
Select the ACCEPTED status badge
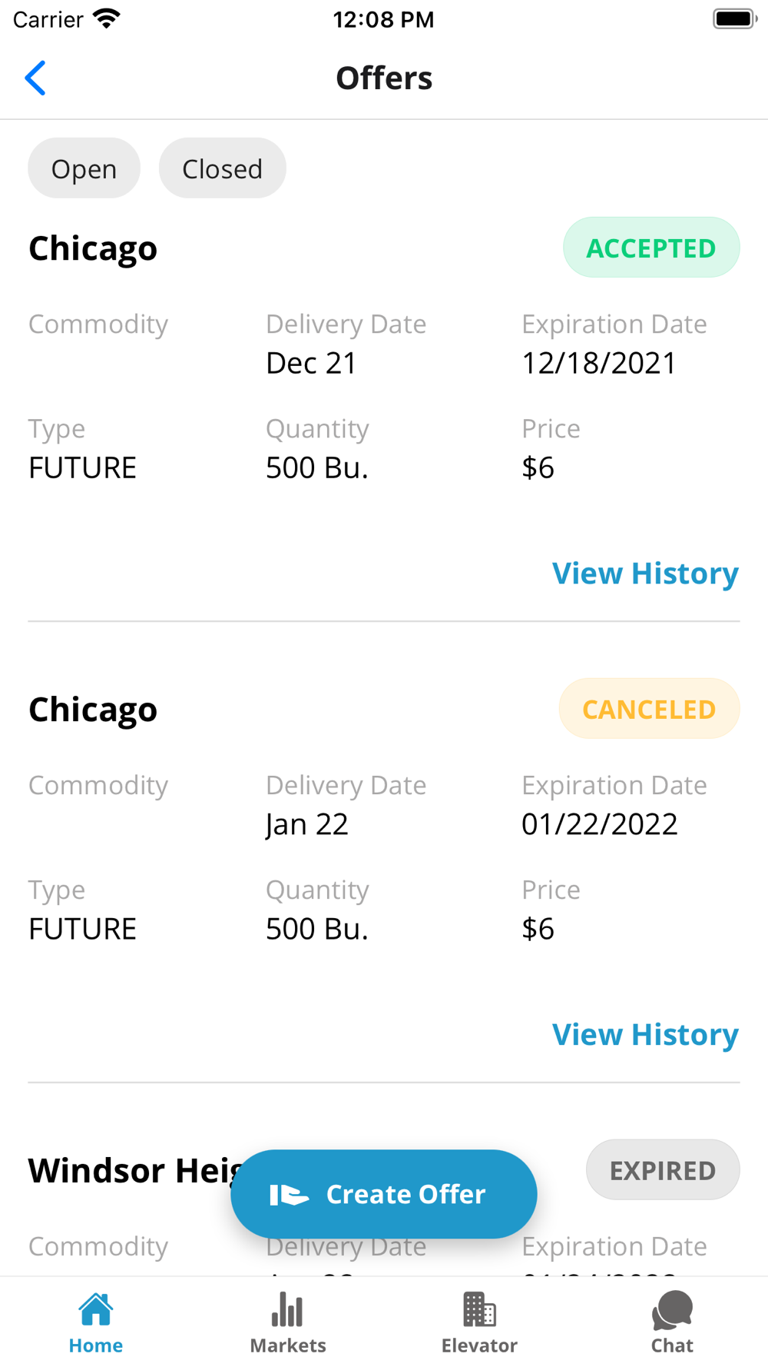pyautogui.click(x=651, y=248)
